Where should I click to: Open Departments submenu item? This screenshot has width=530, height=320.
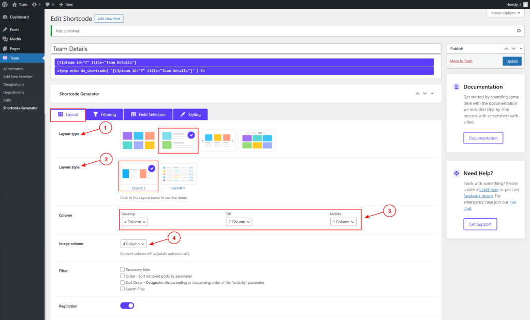pos(13,93)
